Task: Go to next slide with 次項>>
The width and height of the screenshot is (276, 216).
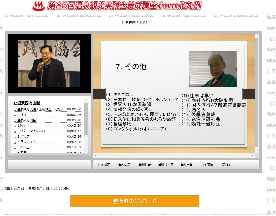Action: tap(228, 165)
